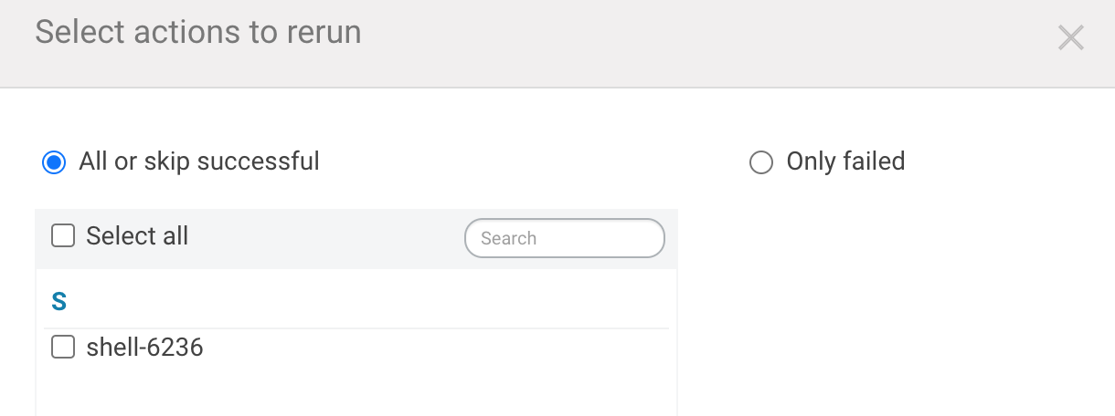
Task: Click the 'All or skip successful' label
Action: (x=198, y=162)
